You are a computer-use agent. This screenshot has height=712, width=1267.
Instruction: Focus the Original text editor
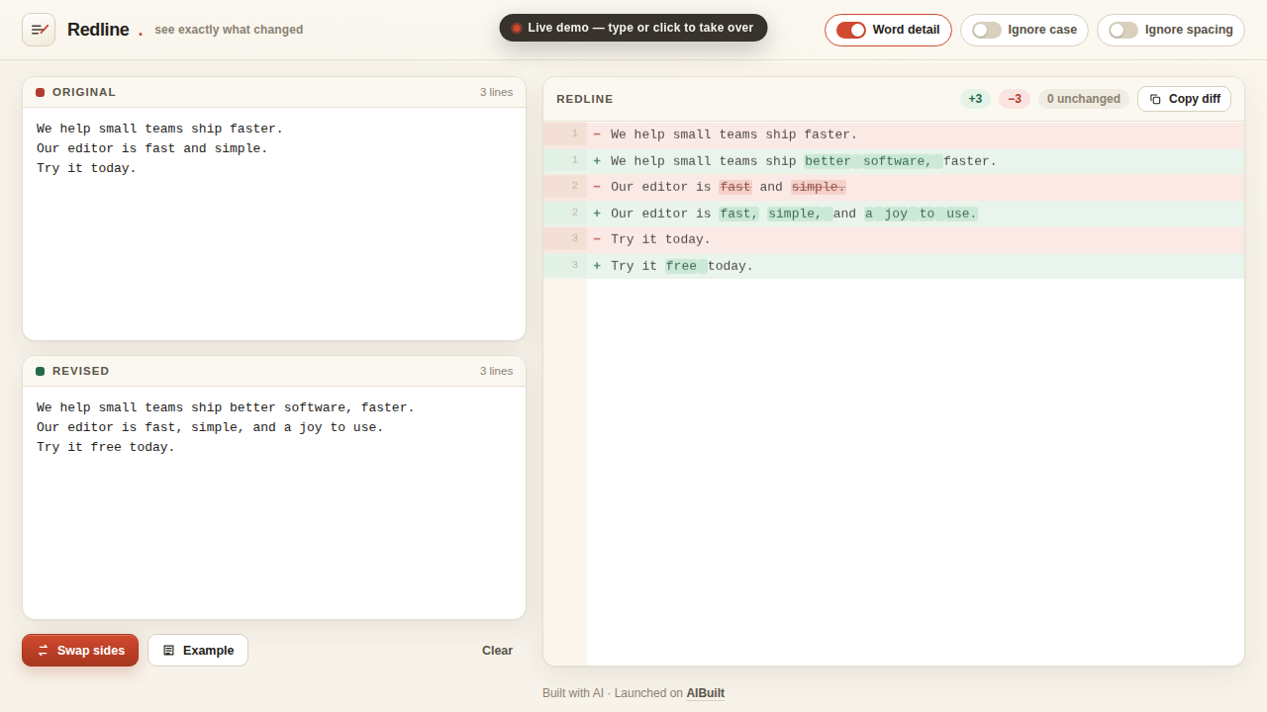(274, 223)
